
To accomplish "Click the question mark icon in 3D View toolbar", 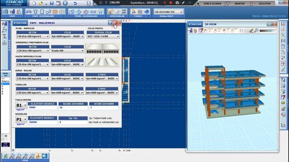I will (201, 31).
